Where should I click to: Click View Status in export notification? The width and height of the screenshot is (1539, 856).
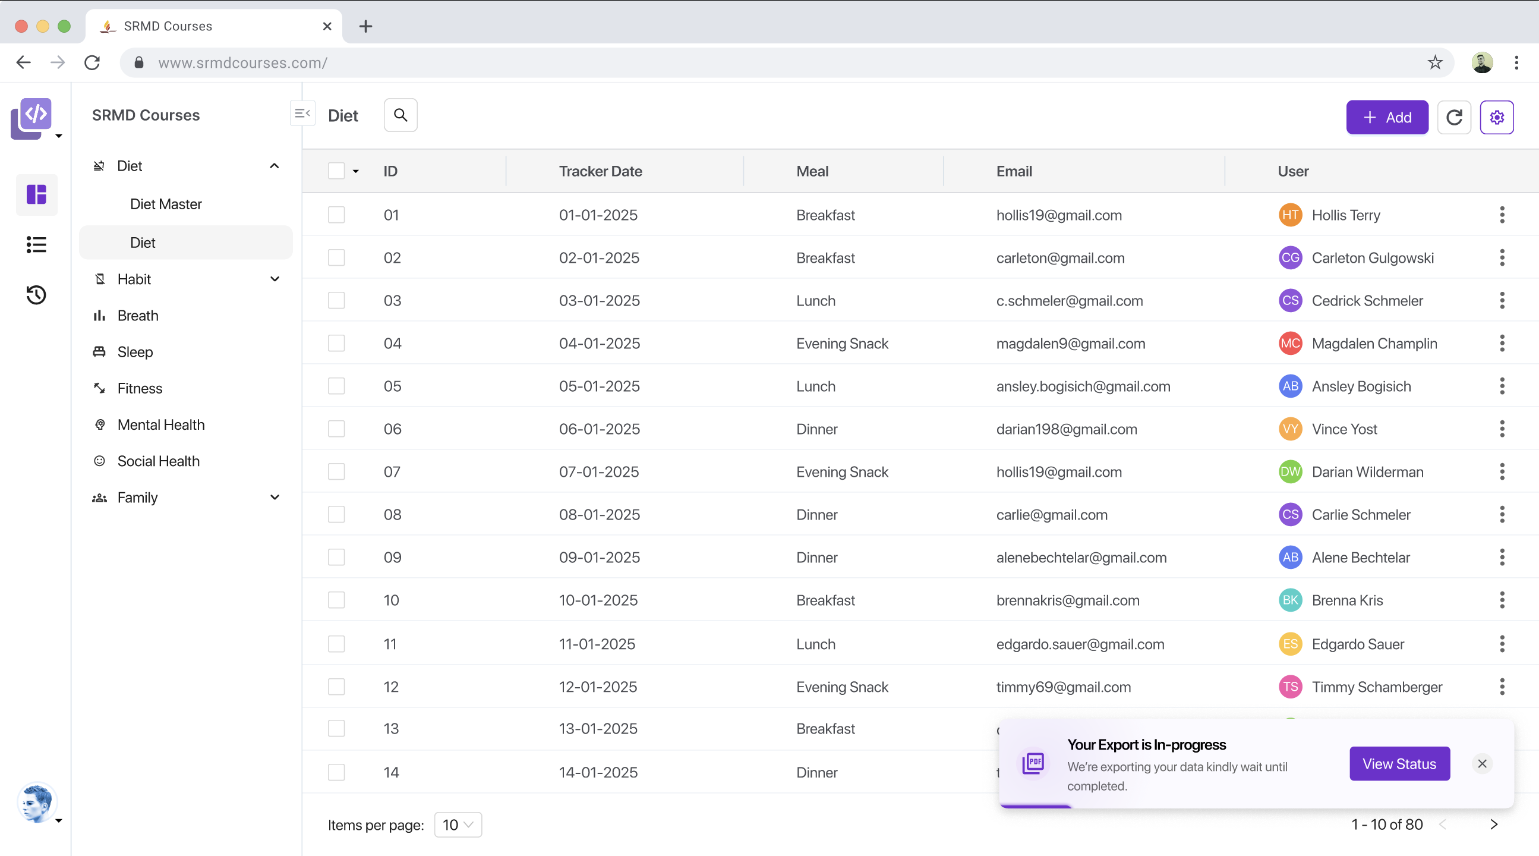coord(1399,763)
